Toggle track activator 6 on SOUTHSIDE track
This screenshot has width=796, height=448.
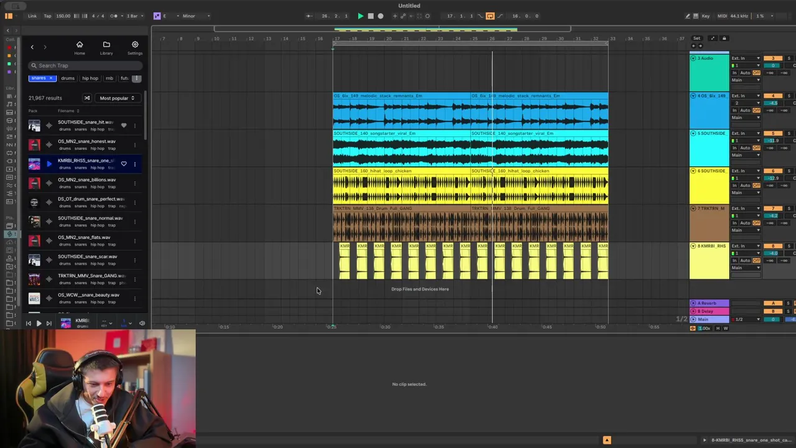[x=773, y=171]
